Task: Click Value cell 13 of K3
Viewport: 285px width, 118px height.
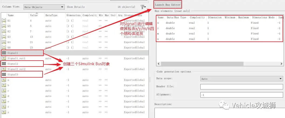Action: 32,37
